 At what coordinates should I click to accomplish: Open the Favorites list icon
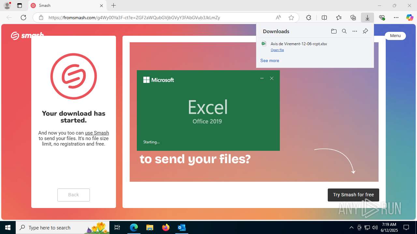[x=339, y=18]
